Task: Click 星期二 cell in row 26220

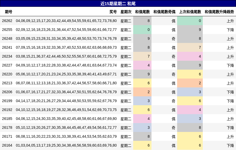Action: point(126,74)
